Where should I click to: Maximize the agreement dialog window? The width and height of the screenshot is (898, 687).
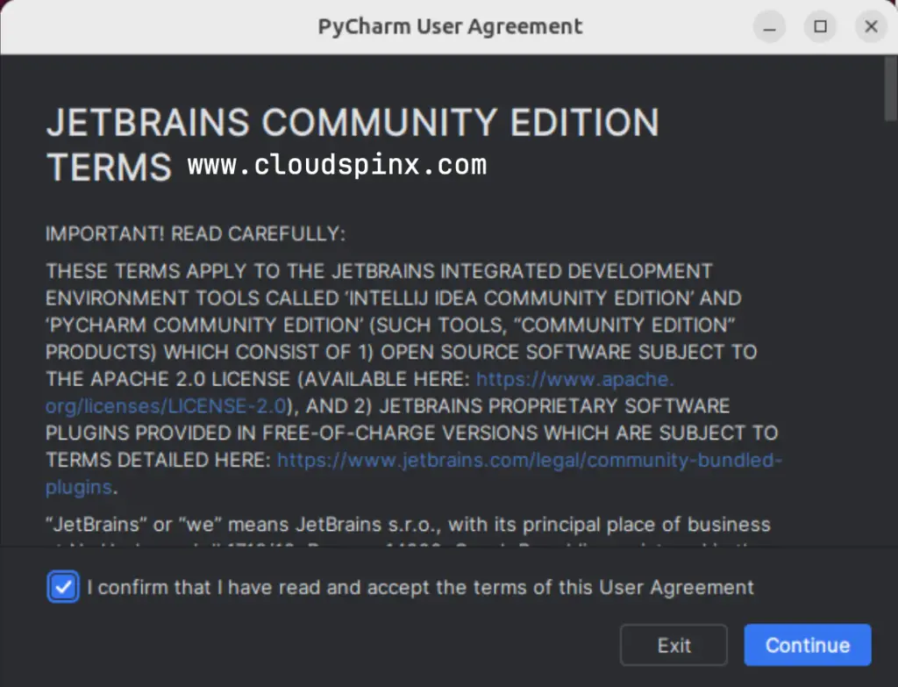click(820, 26)
